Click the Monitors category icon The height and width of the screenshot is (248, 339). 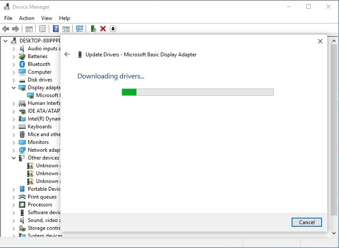click(22, 142)
